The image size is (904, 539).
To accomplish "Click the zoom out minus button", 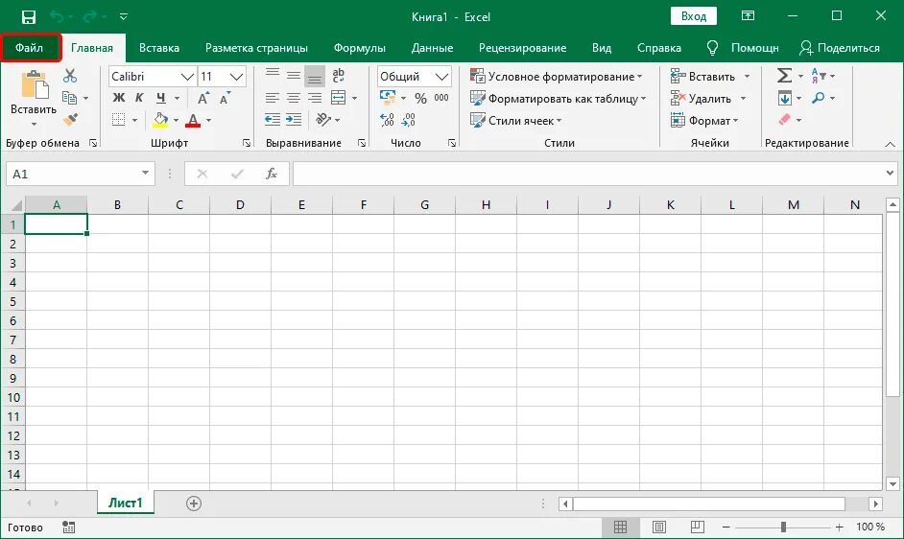I will [726, 527].
